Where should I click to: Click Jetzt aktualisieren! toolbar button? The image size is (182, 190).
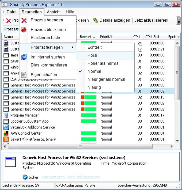click(151, 20)
